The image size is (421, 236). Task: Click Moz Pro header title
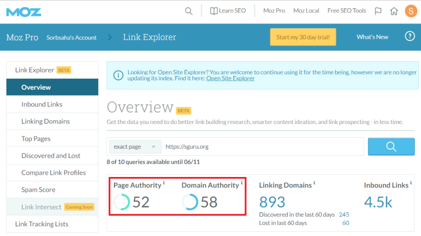pos(22,37)
